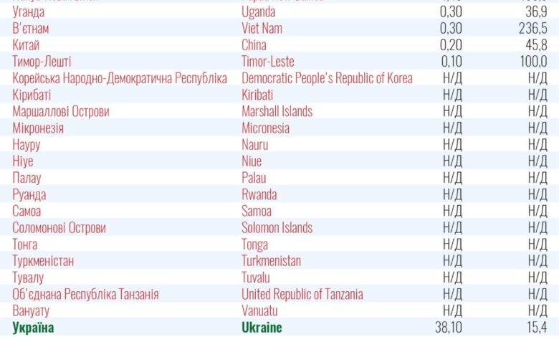Select the Кірибаті row label

[x=32, y=95]
